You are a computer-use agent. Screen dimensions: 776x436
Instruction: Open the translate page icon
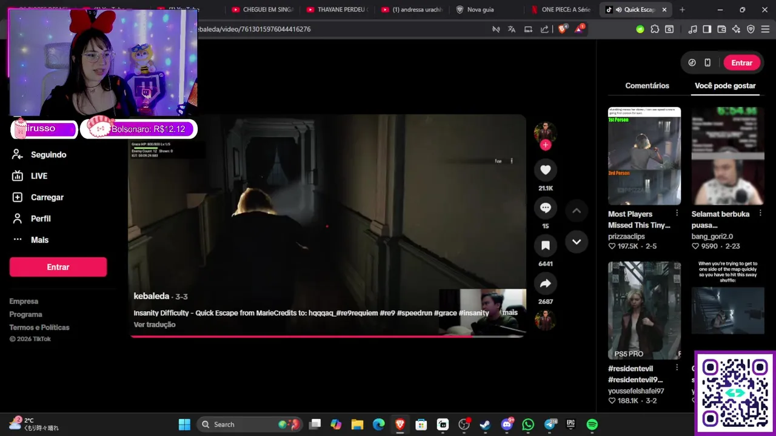click(x=512, y=29)
